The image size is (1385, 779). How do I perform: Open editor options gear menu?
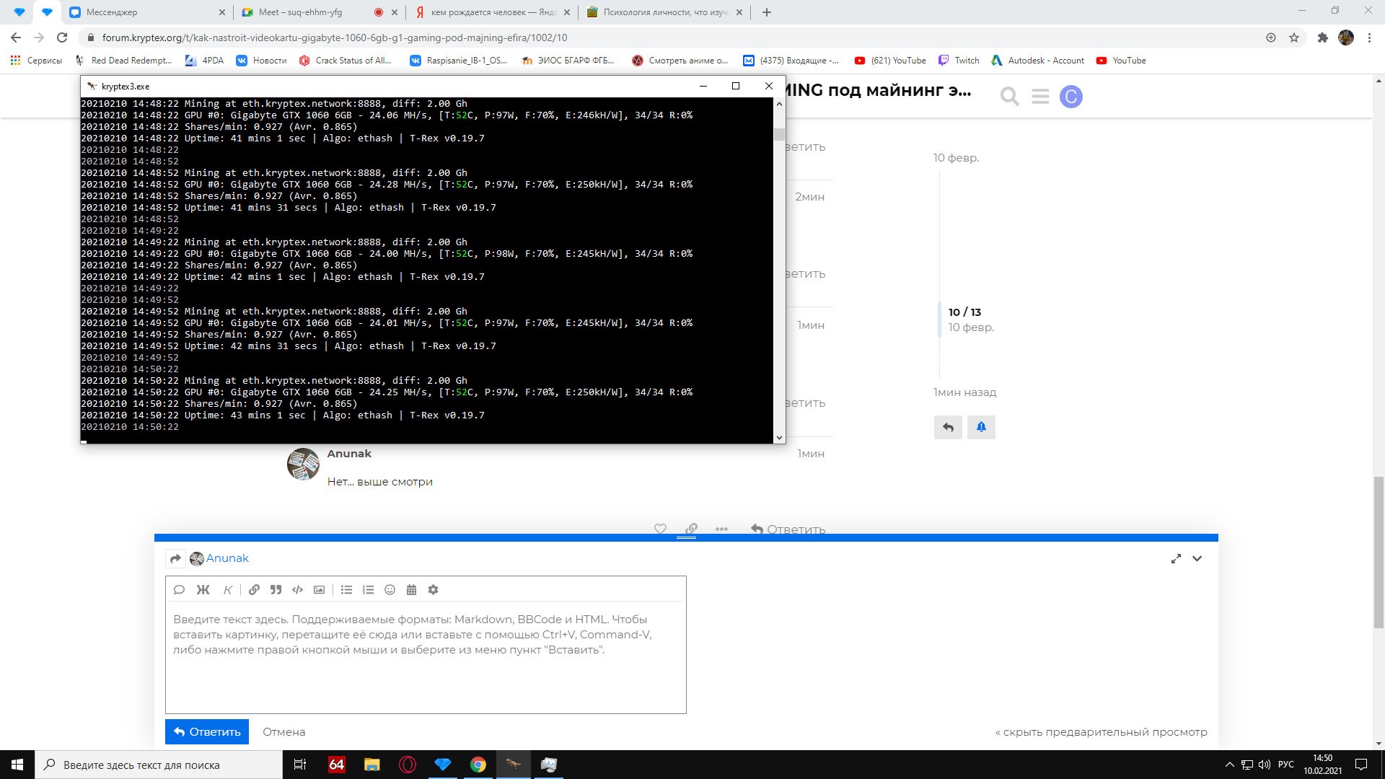(433, 589)
